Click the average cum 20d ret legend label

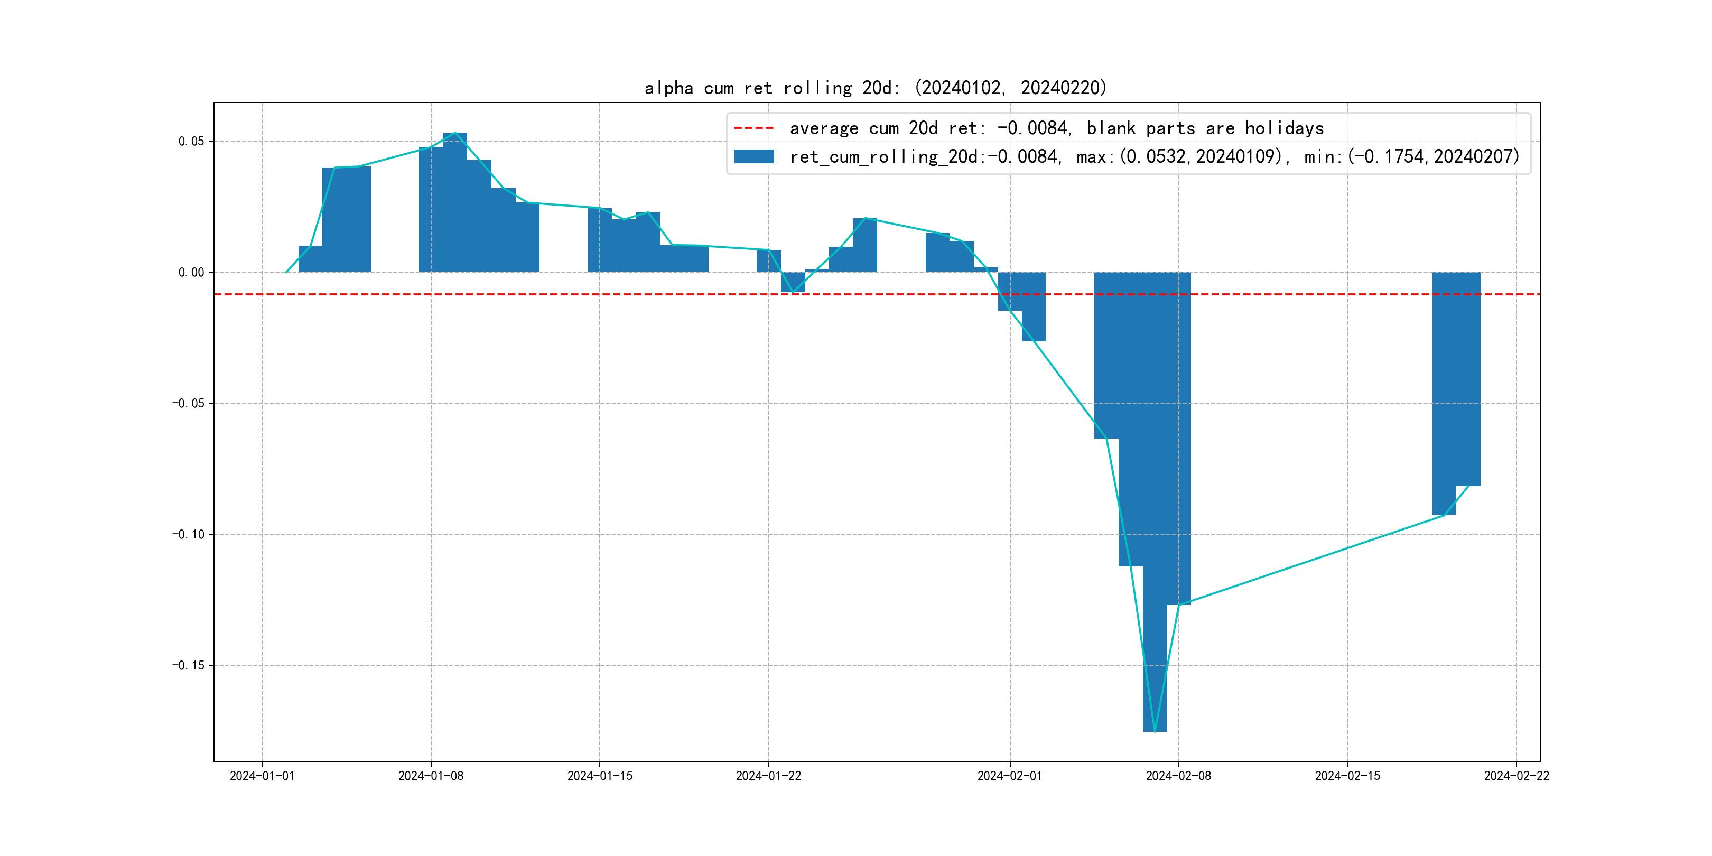click(x=1056, y=127)
